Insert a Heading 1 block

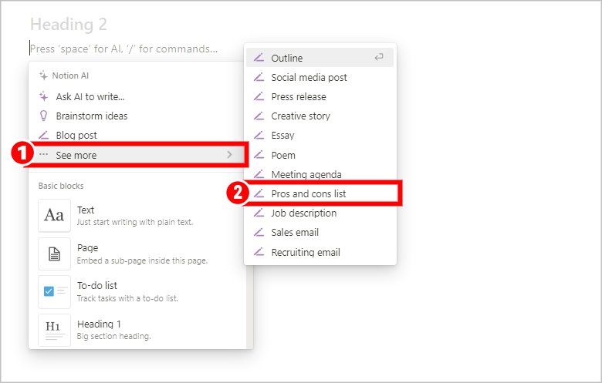138,330
